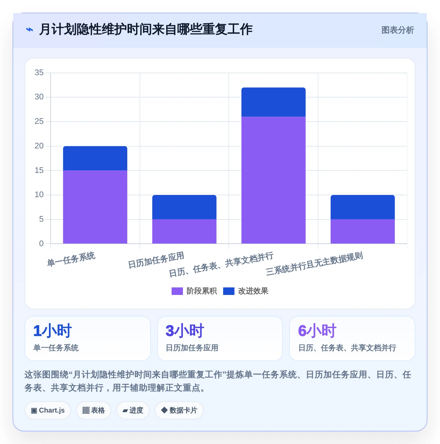Click the 阶段累积 legend label
The height and width of the screenshot is (444, 440).
coord(202,291)
